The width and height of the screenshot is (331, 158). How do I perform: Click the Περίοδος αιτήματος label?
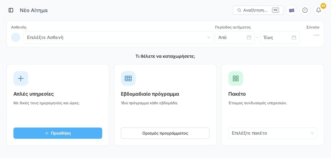pos(233,27)
